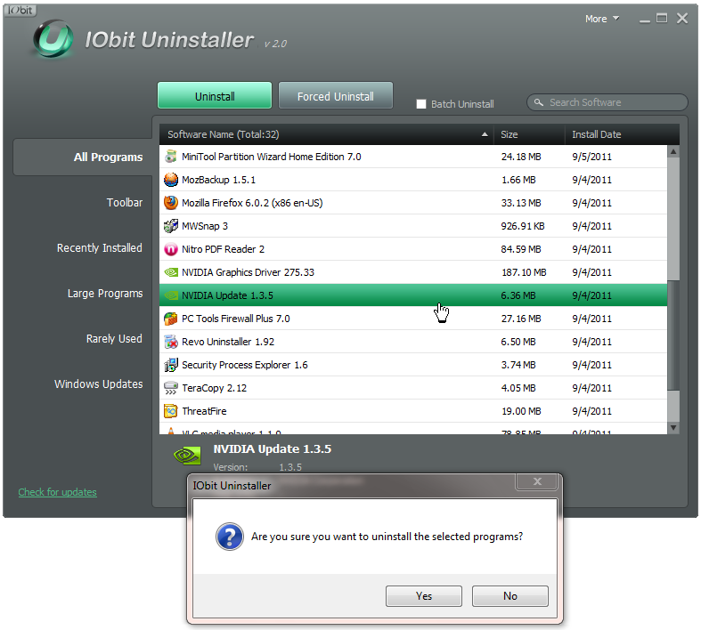Click the Nitro PDF Reader icon
Screen dimensions: 701x630
coord(170,249)
